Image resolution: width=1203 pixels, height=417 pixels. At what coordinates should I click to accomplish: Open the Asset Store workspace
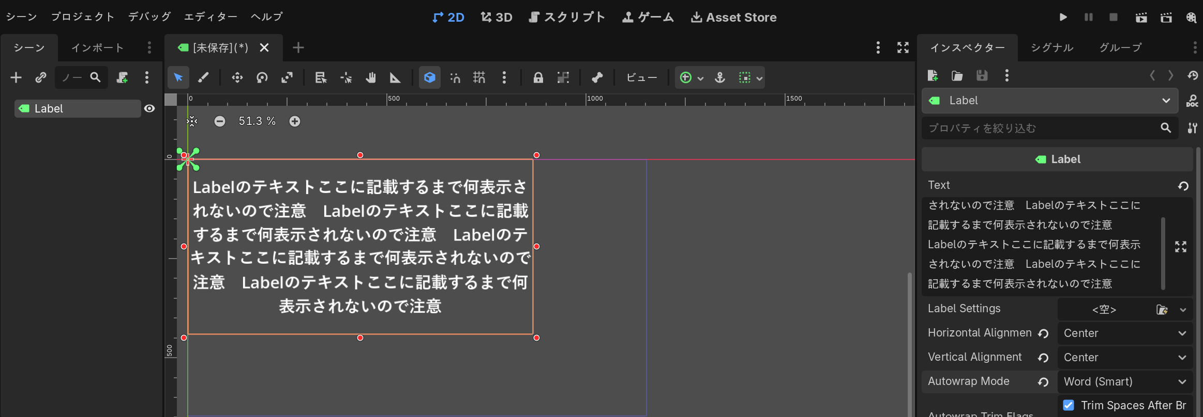733,17
